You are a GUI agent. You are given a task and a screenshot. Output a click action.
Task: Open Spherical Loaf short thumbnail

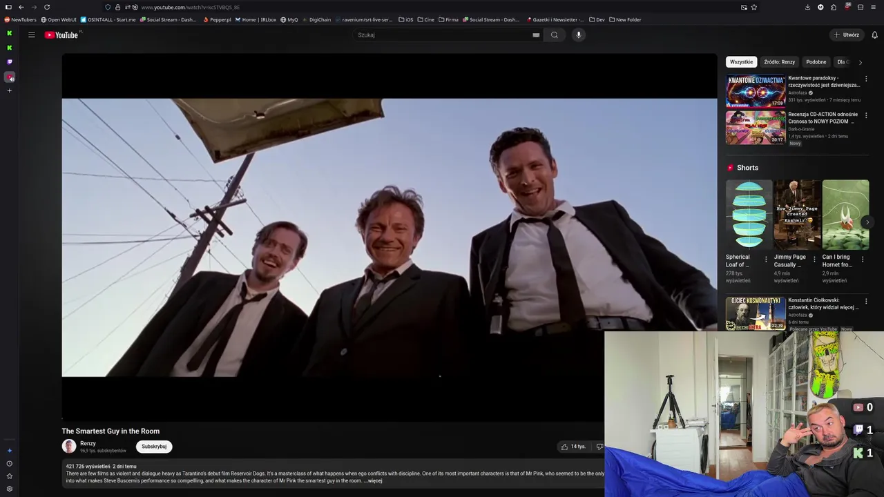coord(749,215)
